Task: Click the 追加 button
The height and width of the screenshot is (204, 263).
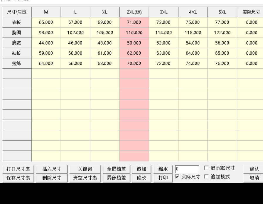Action: 141,169
